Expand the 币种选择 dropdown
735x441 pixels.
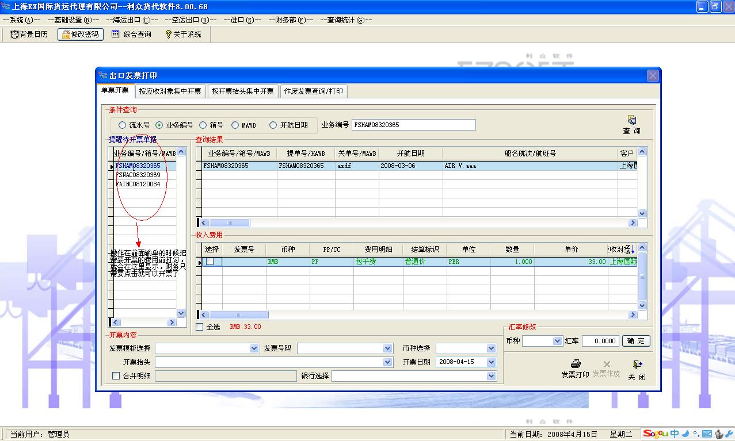click(x=491, y=348)
